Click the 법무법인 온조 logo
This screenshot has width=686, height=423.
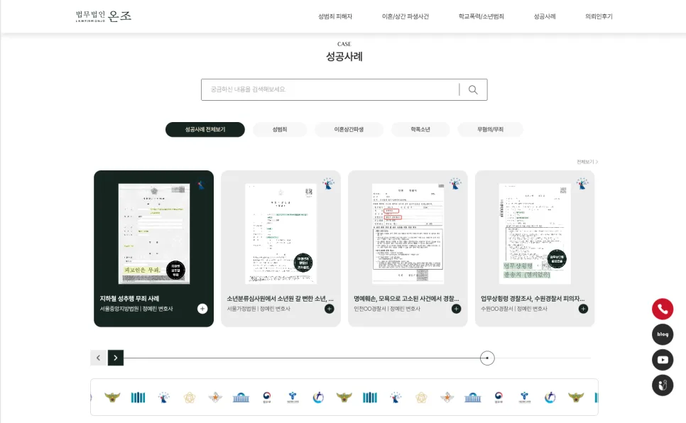(x=103, y=16)
